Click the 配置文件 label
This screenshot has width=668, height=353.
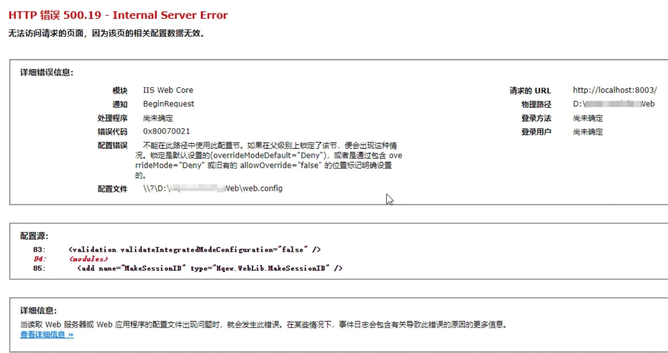tap(113, 189)
